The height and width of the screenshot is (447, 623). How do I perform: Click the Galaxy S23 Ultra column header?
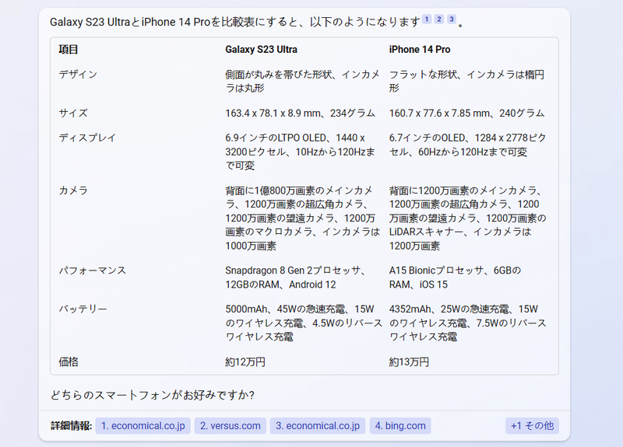[x=261, y=50]
